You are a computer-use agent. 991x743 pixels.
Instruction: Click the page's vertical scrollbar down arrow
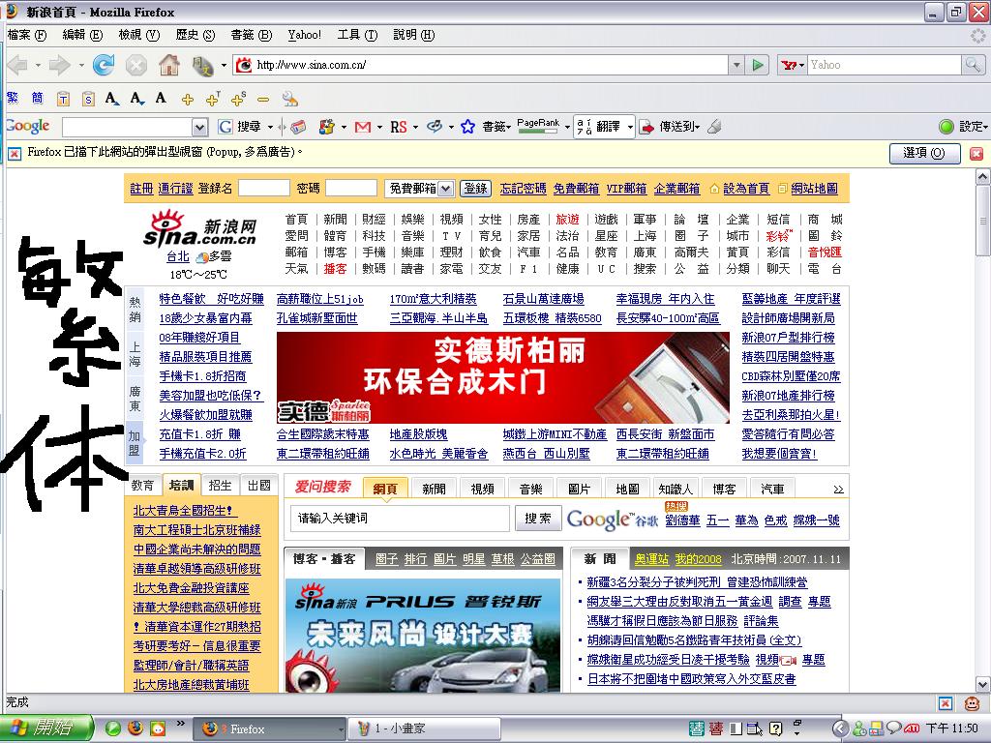click(983, 684)
